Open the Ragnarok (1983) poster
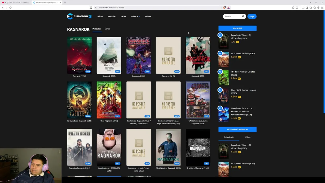Screen dimensions: 325x183 point(139,55)
